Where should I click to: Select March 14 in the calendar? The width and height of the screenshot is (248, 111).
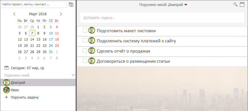click(x=32, y=40)
